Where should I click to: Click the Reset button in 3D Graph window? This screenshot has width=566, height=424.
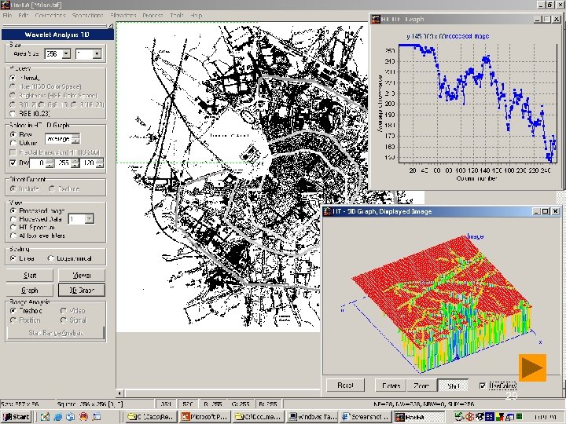pyautogui.click(x=345, y=386)
